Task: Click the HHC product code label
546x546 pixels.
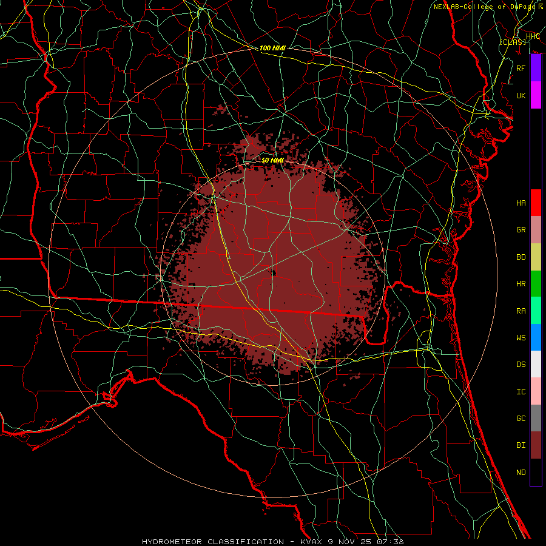Action: [533, 36]
